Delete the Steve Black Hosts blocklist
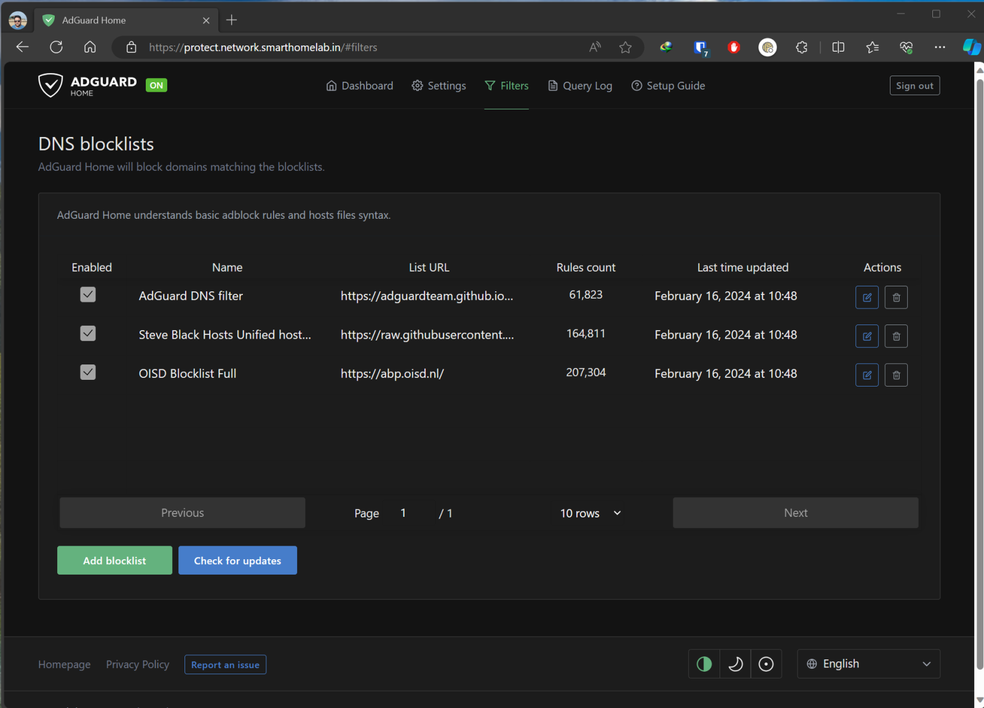Image resolution: width=984 pixels, height=708 pixels. [896, 336]
